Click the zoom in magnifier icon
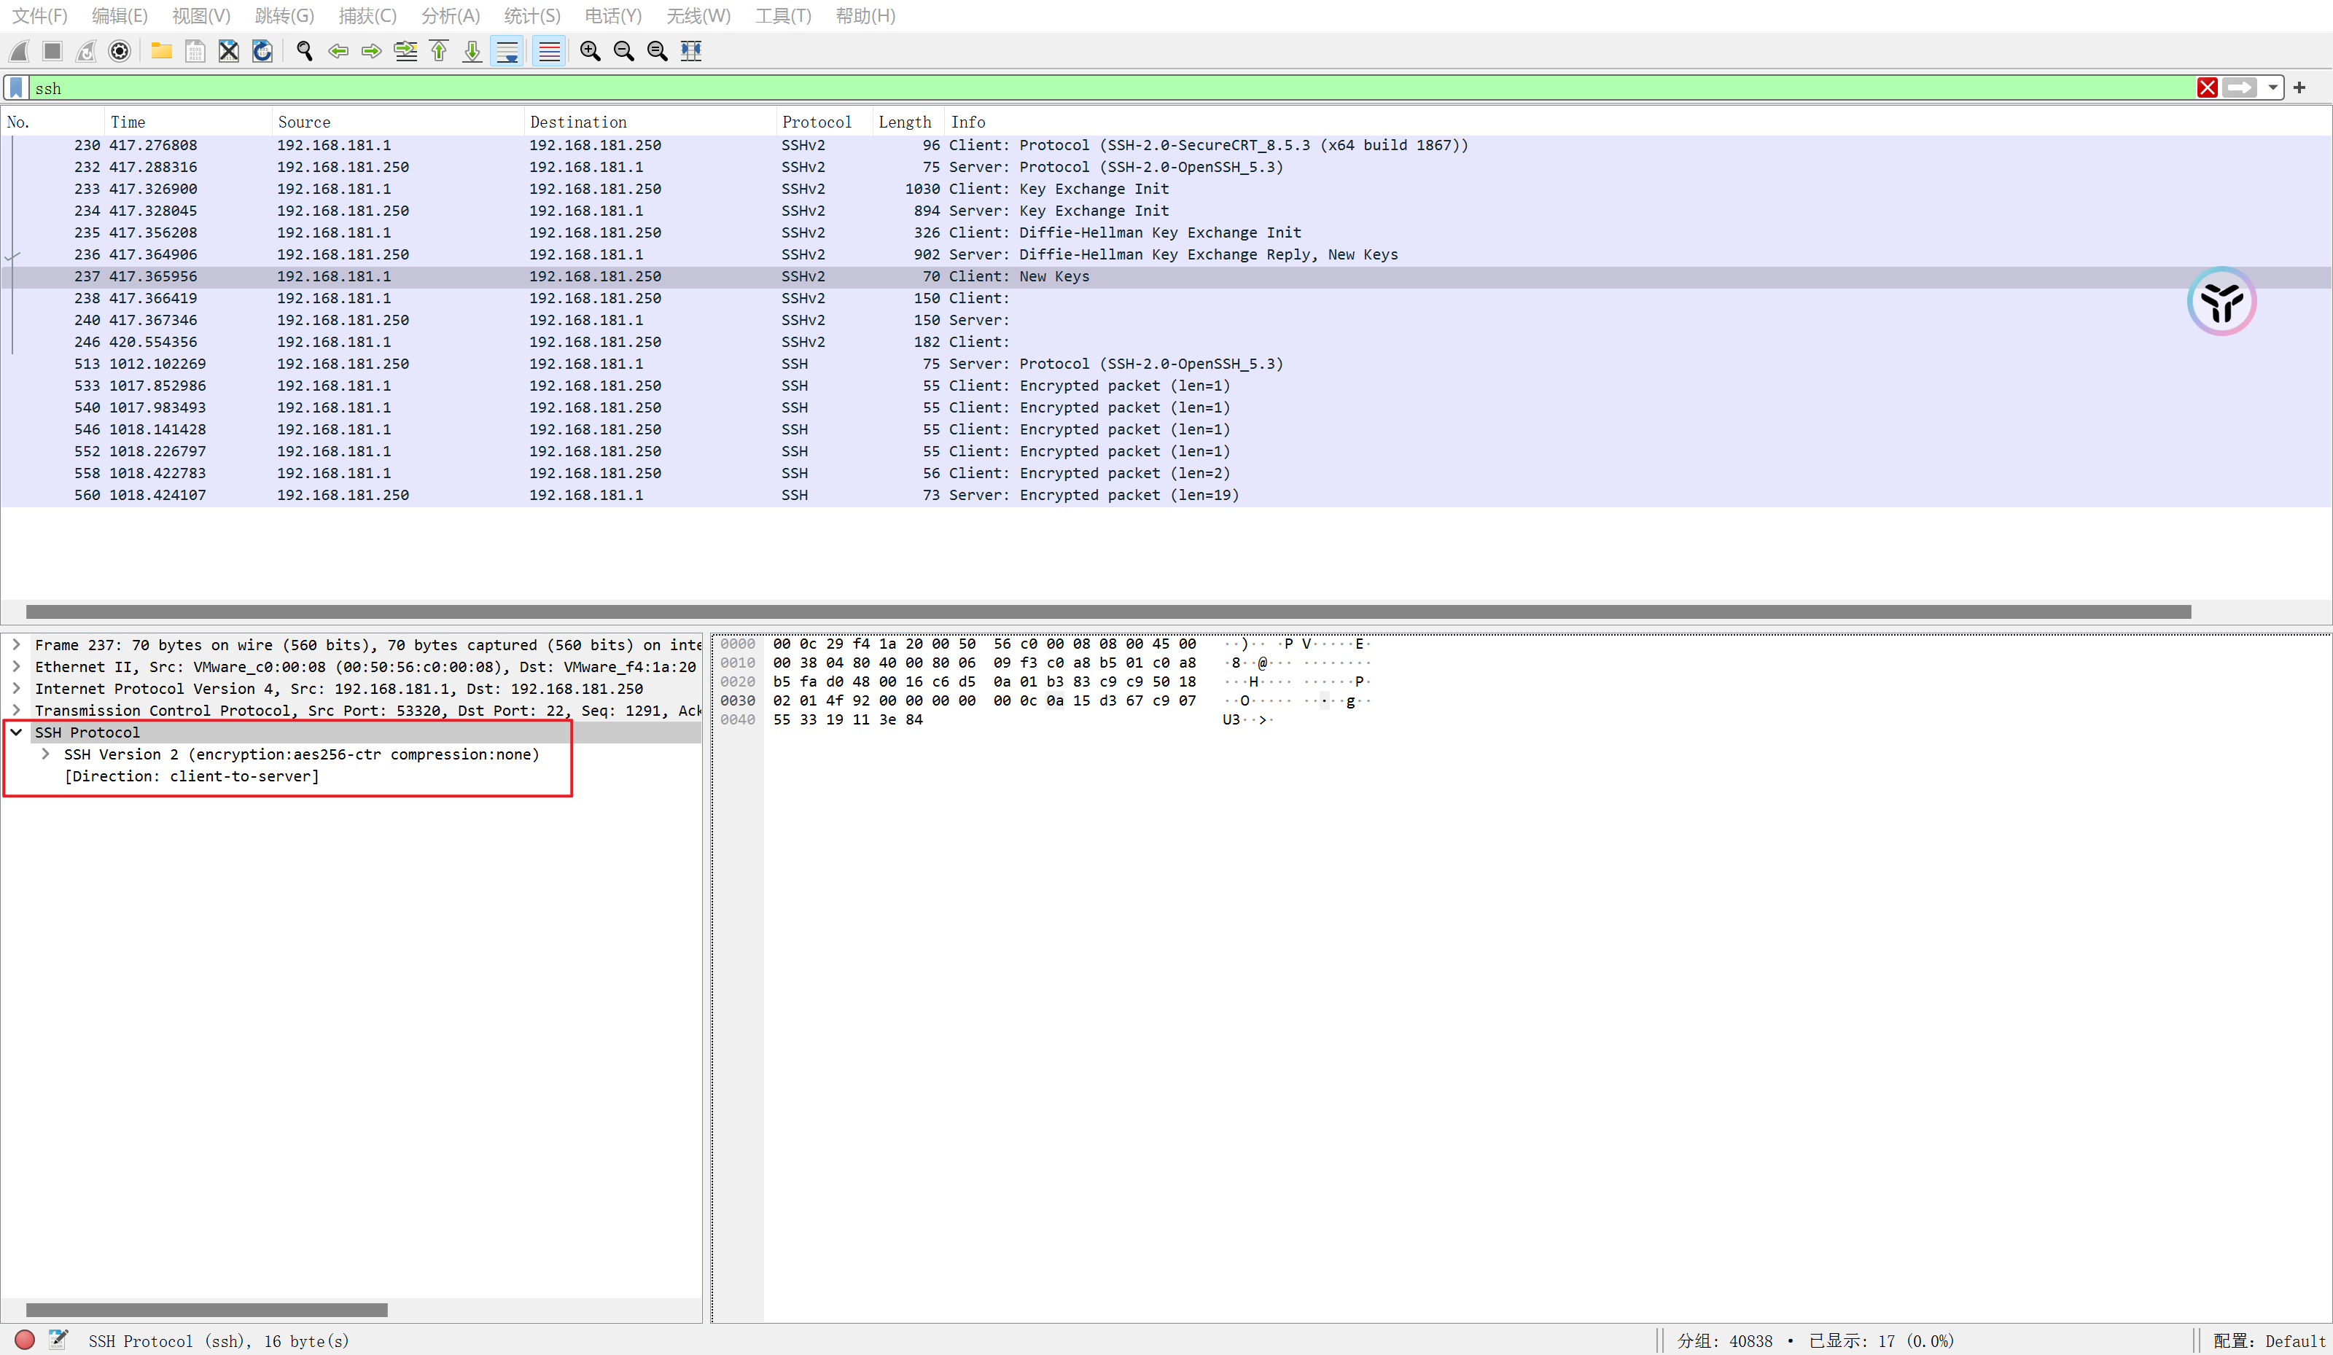Viewport: 2333px width, 1355px height. point(590,51)
